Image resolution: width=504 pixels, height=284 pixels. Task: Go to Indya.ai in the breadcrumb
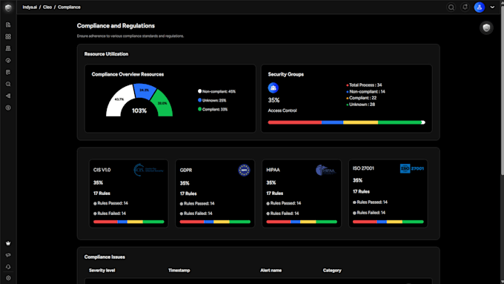[x=30, y=7]
